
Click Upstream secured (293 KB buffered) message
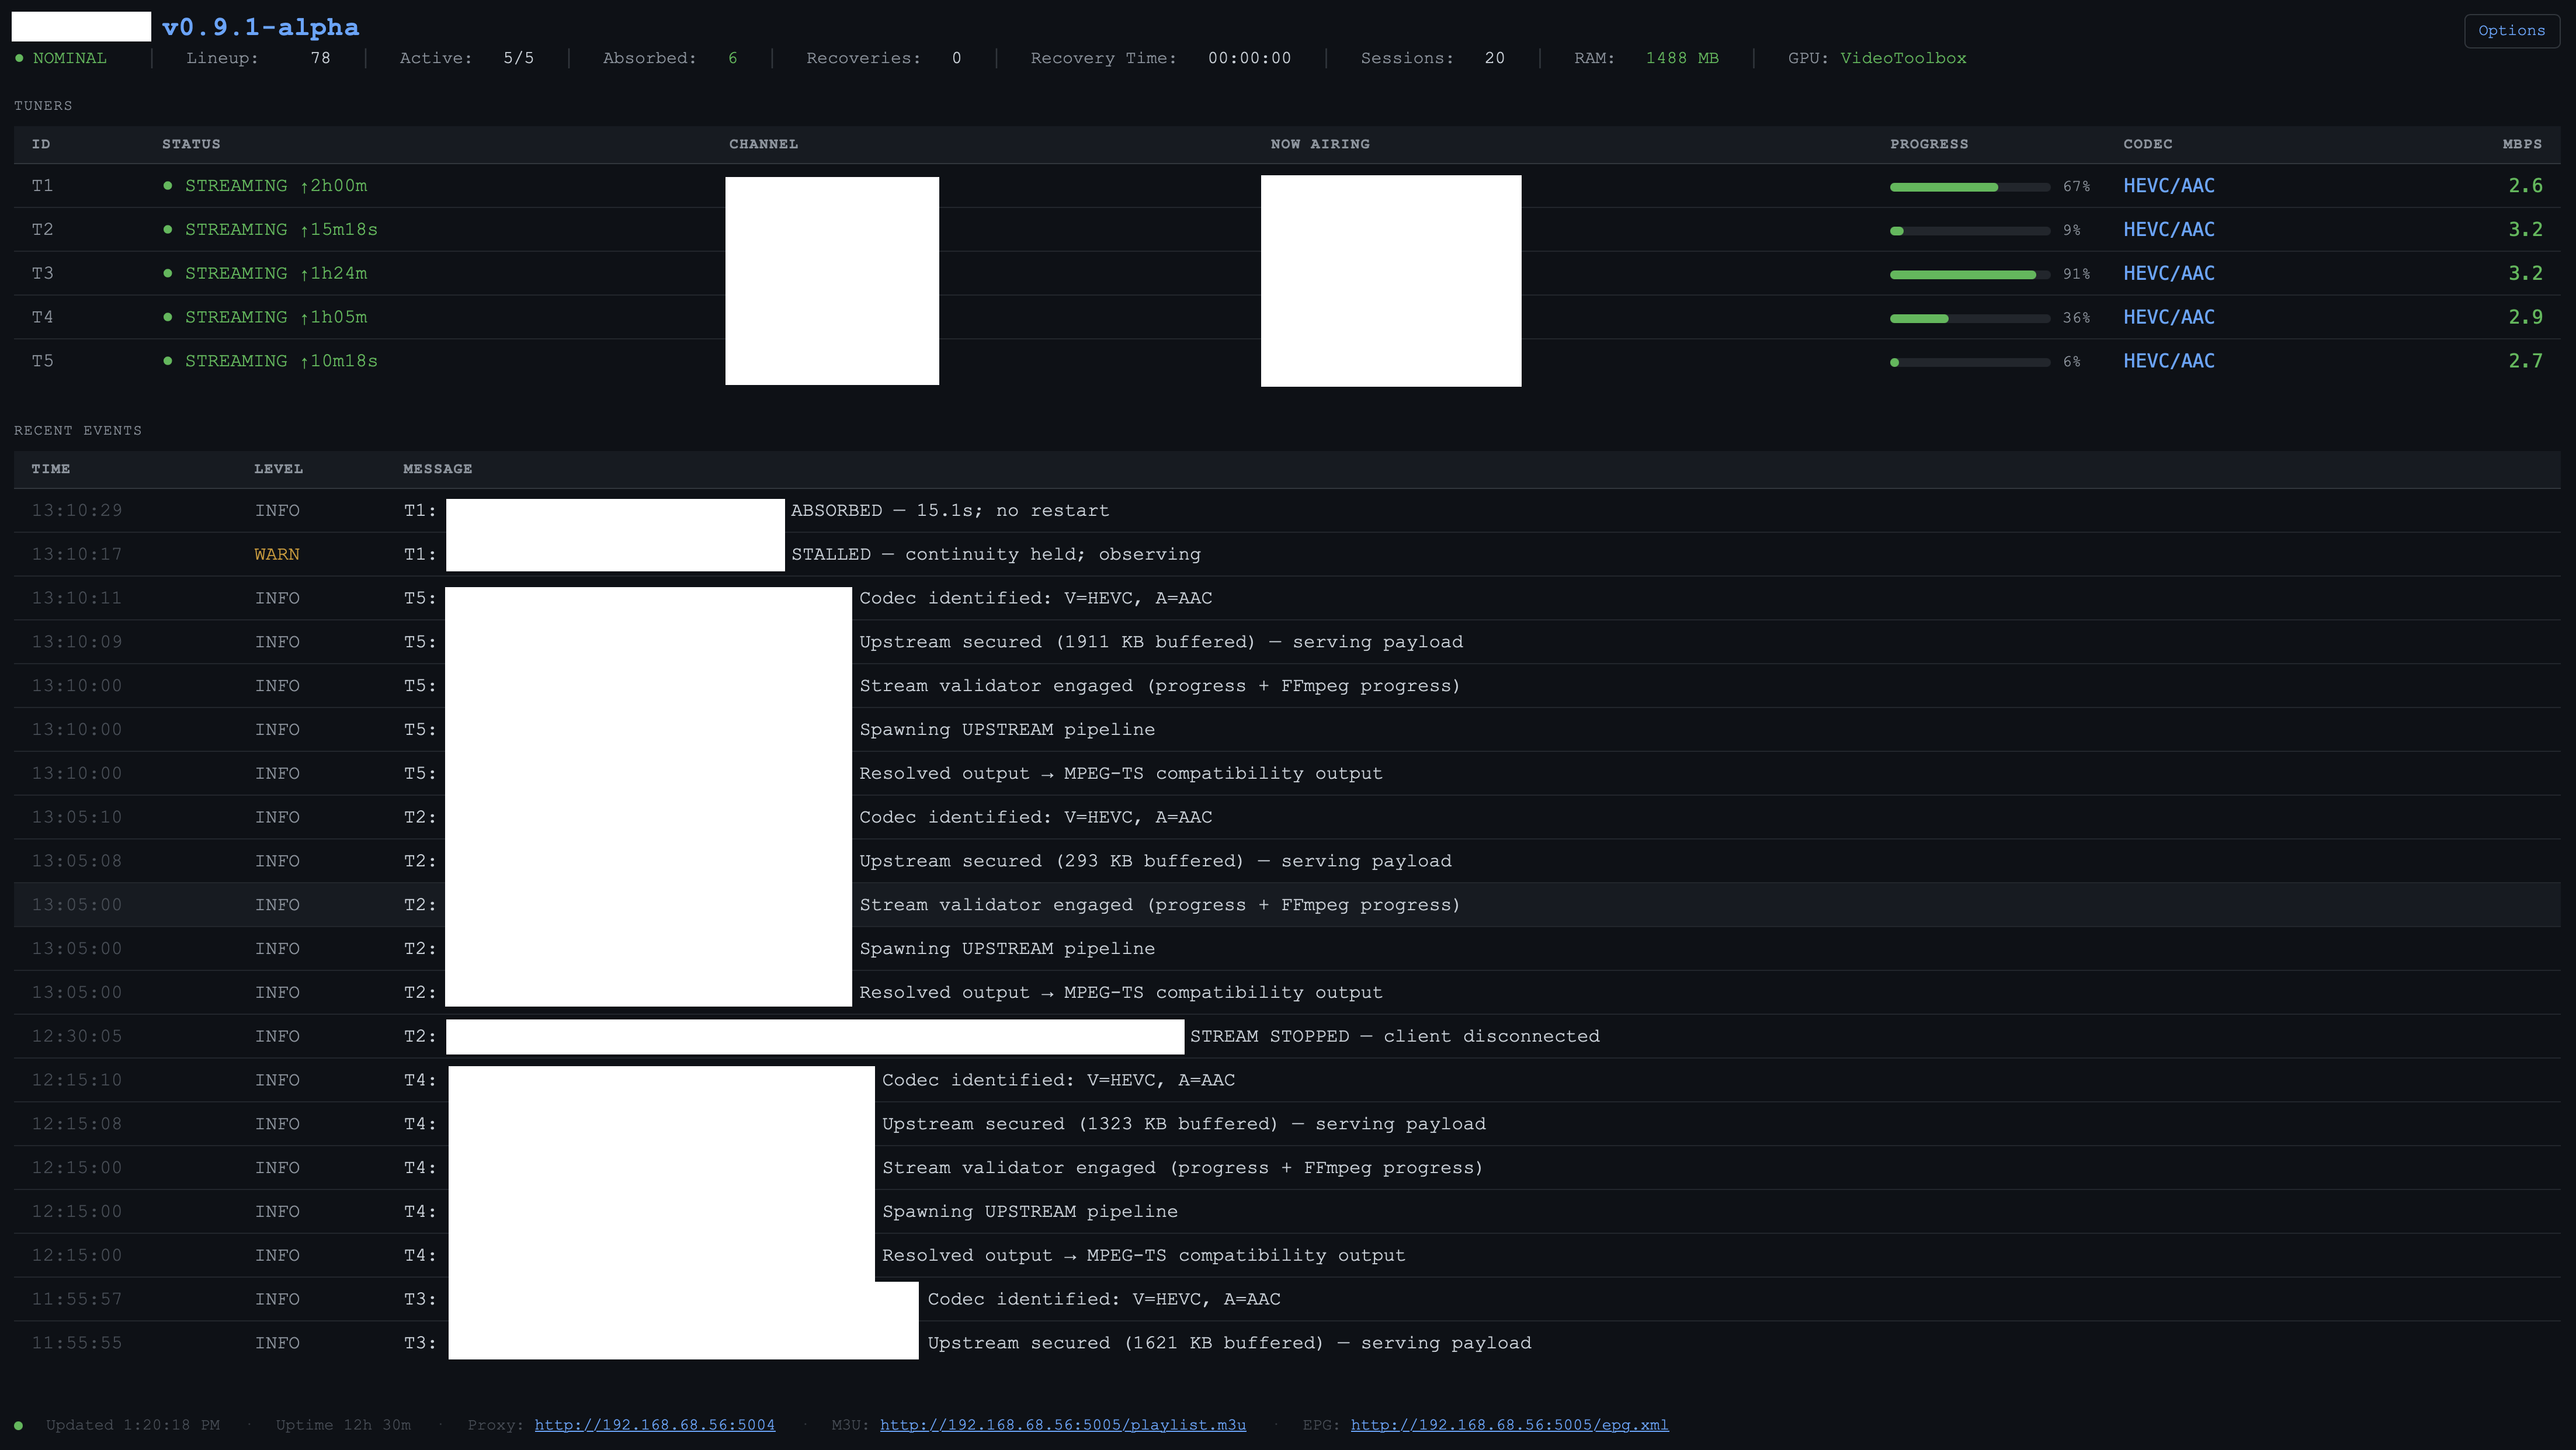pos(1155,861)
